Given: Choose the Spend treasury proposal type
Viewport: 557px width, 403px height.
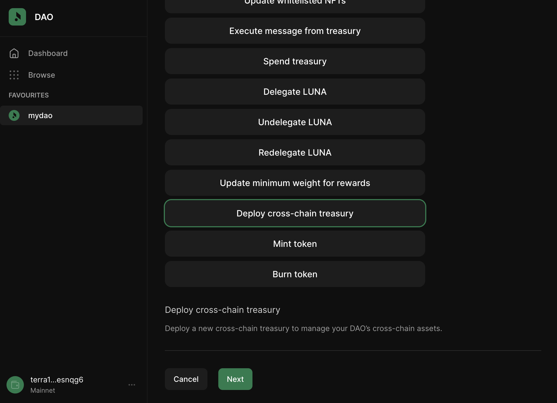Looking at the screenshot, I should point(295,61).
